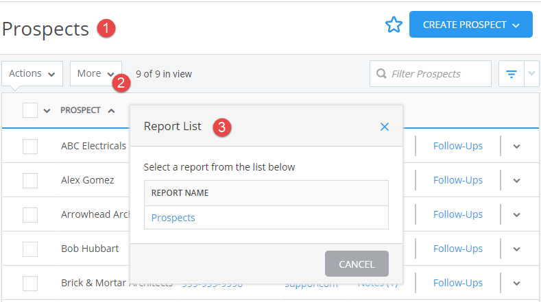Check the Bob Hubbart row checkbox
This screenshot has width=541, height=302.
[x=30, y=249]
